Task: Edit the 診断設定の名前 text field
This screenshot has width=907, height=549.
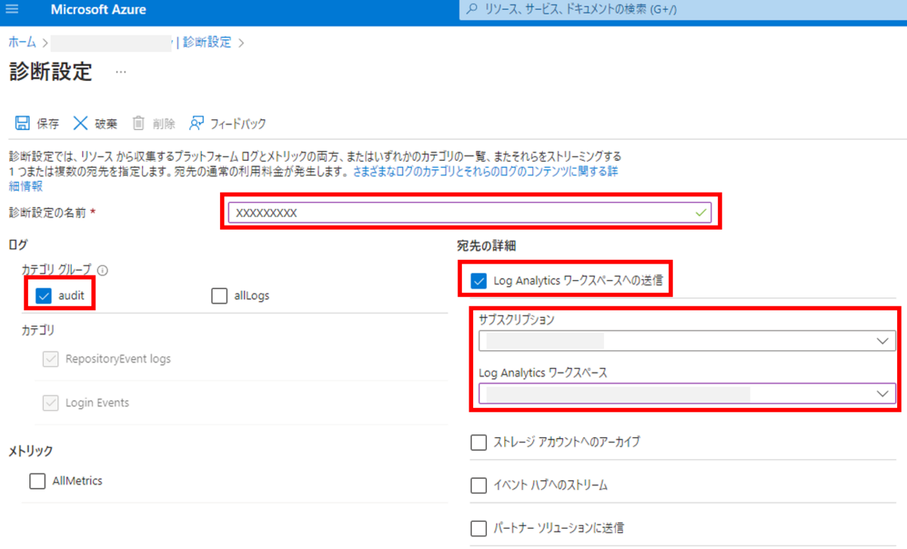Action: click(x=469, y=213)
